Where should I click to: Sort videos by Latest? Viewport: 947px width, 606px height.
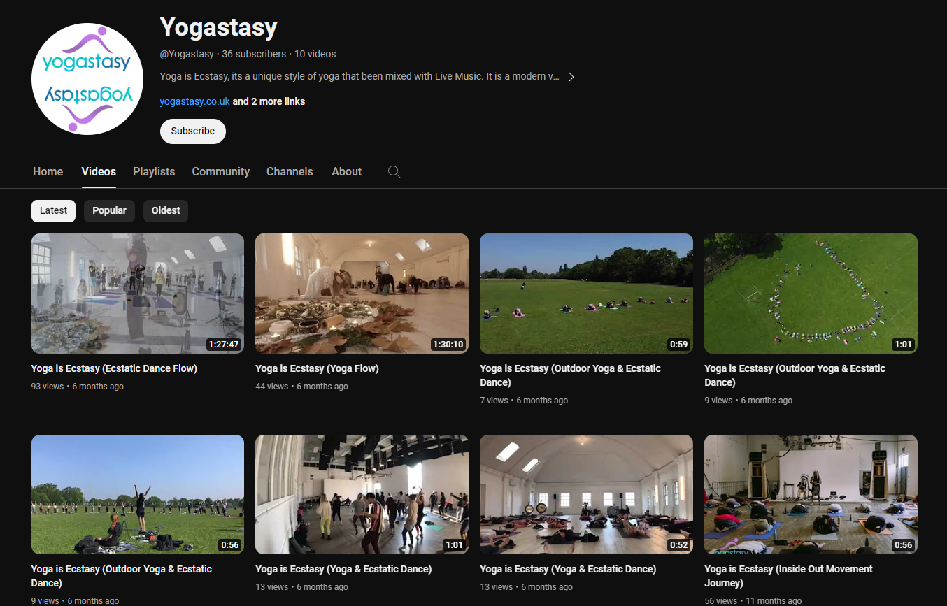54,211
